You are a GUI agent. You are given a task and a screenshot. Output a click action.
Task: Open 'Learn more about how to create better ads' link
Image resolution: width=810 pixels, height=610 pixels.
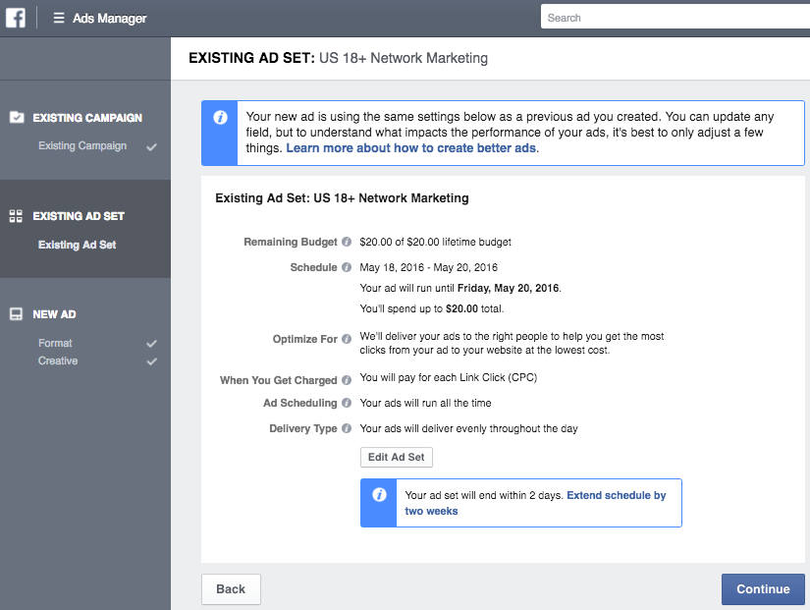coord(411,148)
